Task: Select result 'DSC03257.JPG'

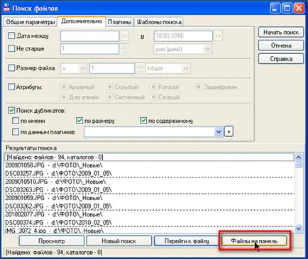Action: coord(149,173)
